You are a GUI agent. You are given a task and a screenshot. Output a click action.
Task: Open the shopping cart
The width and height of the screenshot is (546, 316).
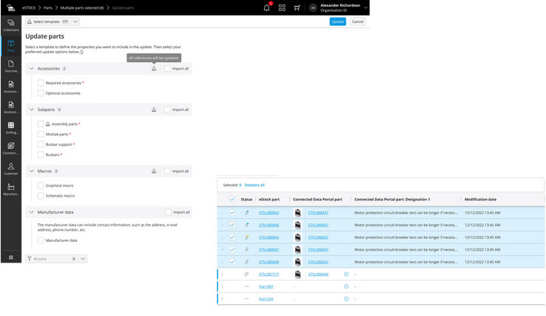[x=297, y=8]
